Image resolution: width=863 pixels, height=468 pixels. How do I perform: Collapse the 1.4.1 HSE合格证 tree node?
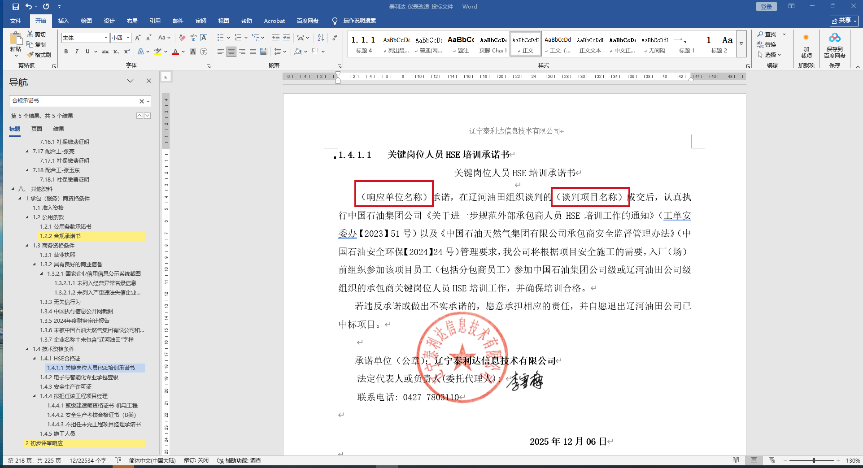[35, 358]
